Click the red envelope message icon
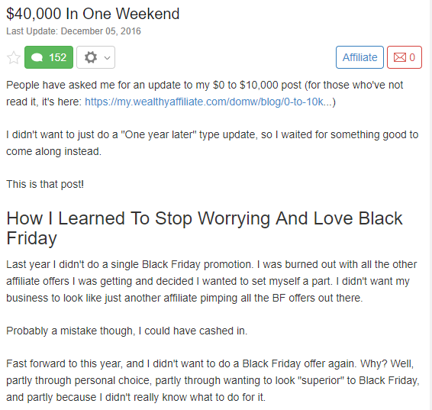 399,57
